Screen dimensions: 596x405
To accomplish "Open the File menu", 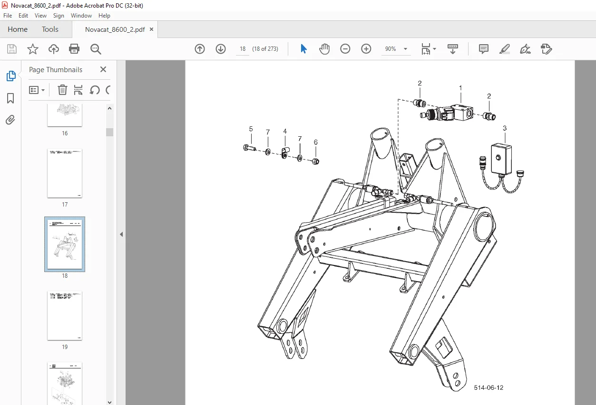I will coord(8,16).
